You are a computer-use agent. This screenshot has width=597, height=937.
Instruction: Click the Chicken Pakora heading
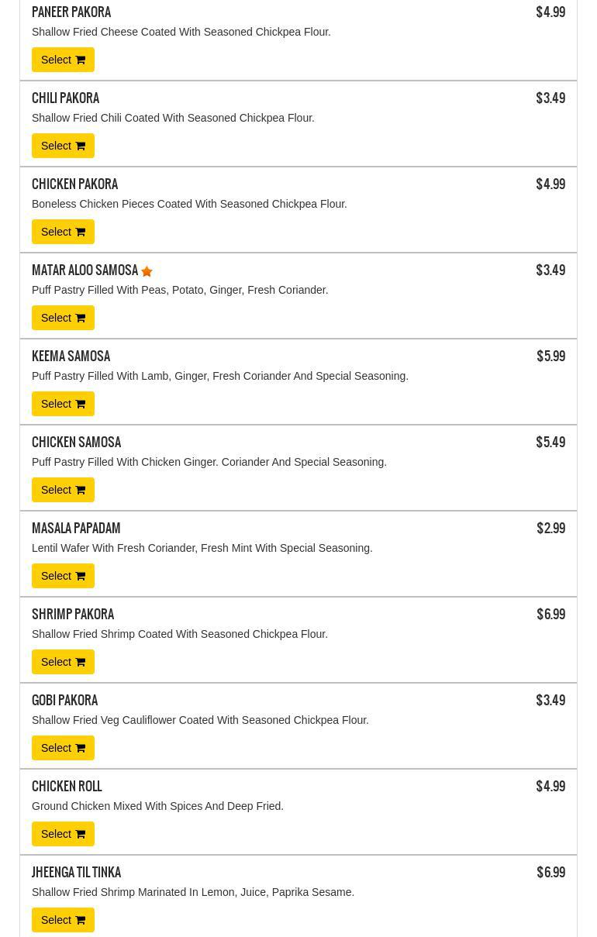[x=75, y=184]
